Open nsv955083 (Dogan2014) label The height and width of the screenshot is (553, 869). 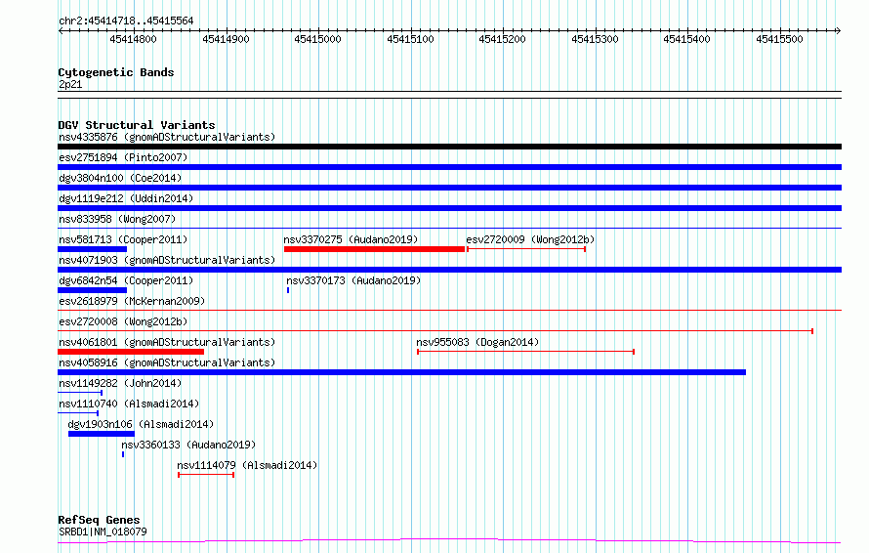click(x=477, y=342)
